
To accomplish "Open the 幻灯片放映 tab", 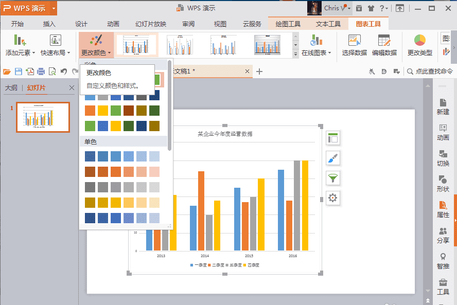I will (151, 24).
